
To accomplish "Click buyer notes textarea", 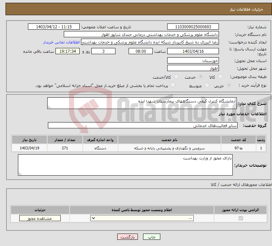I will [x=125, y=165].
